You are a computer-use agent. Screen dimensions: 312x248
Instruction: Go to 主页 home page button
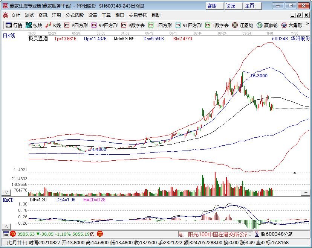point(249,6)
